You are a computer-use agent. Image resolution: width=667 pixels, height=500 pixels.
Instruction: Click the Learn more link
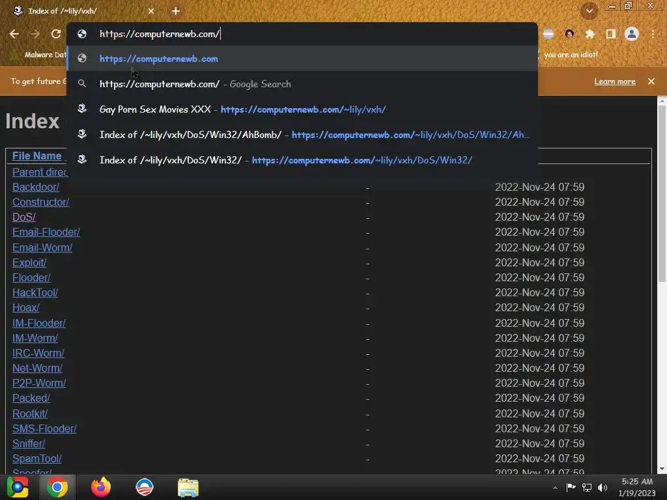tap(615, 81)
